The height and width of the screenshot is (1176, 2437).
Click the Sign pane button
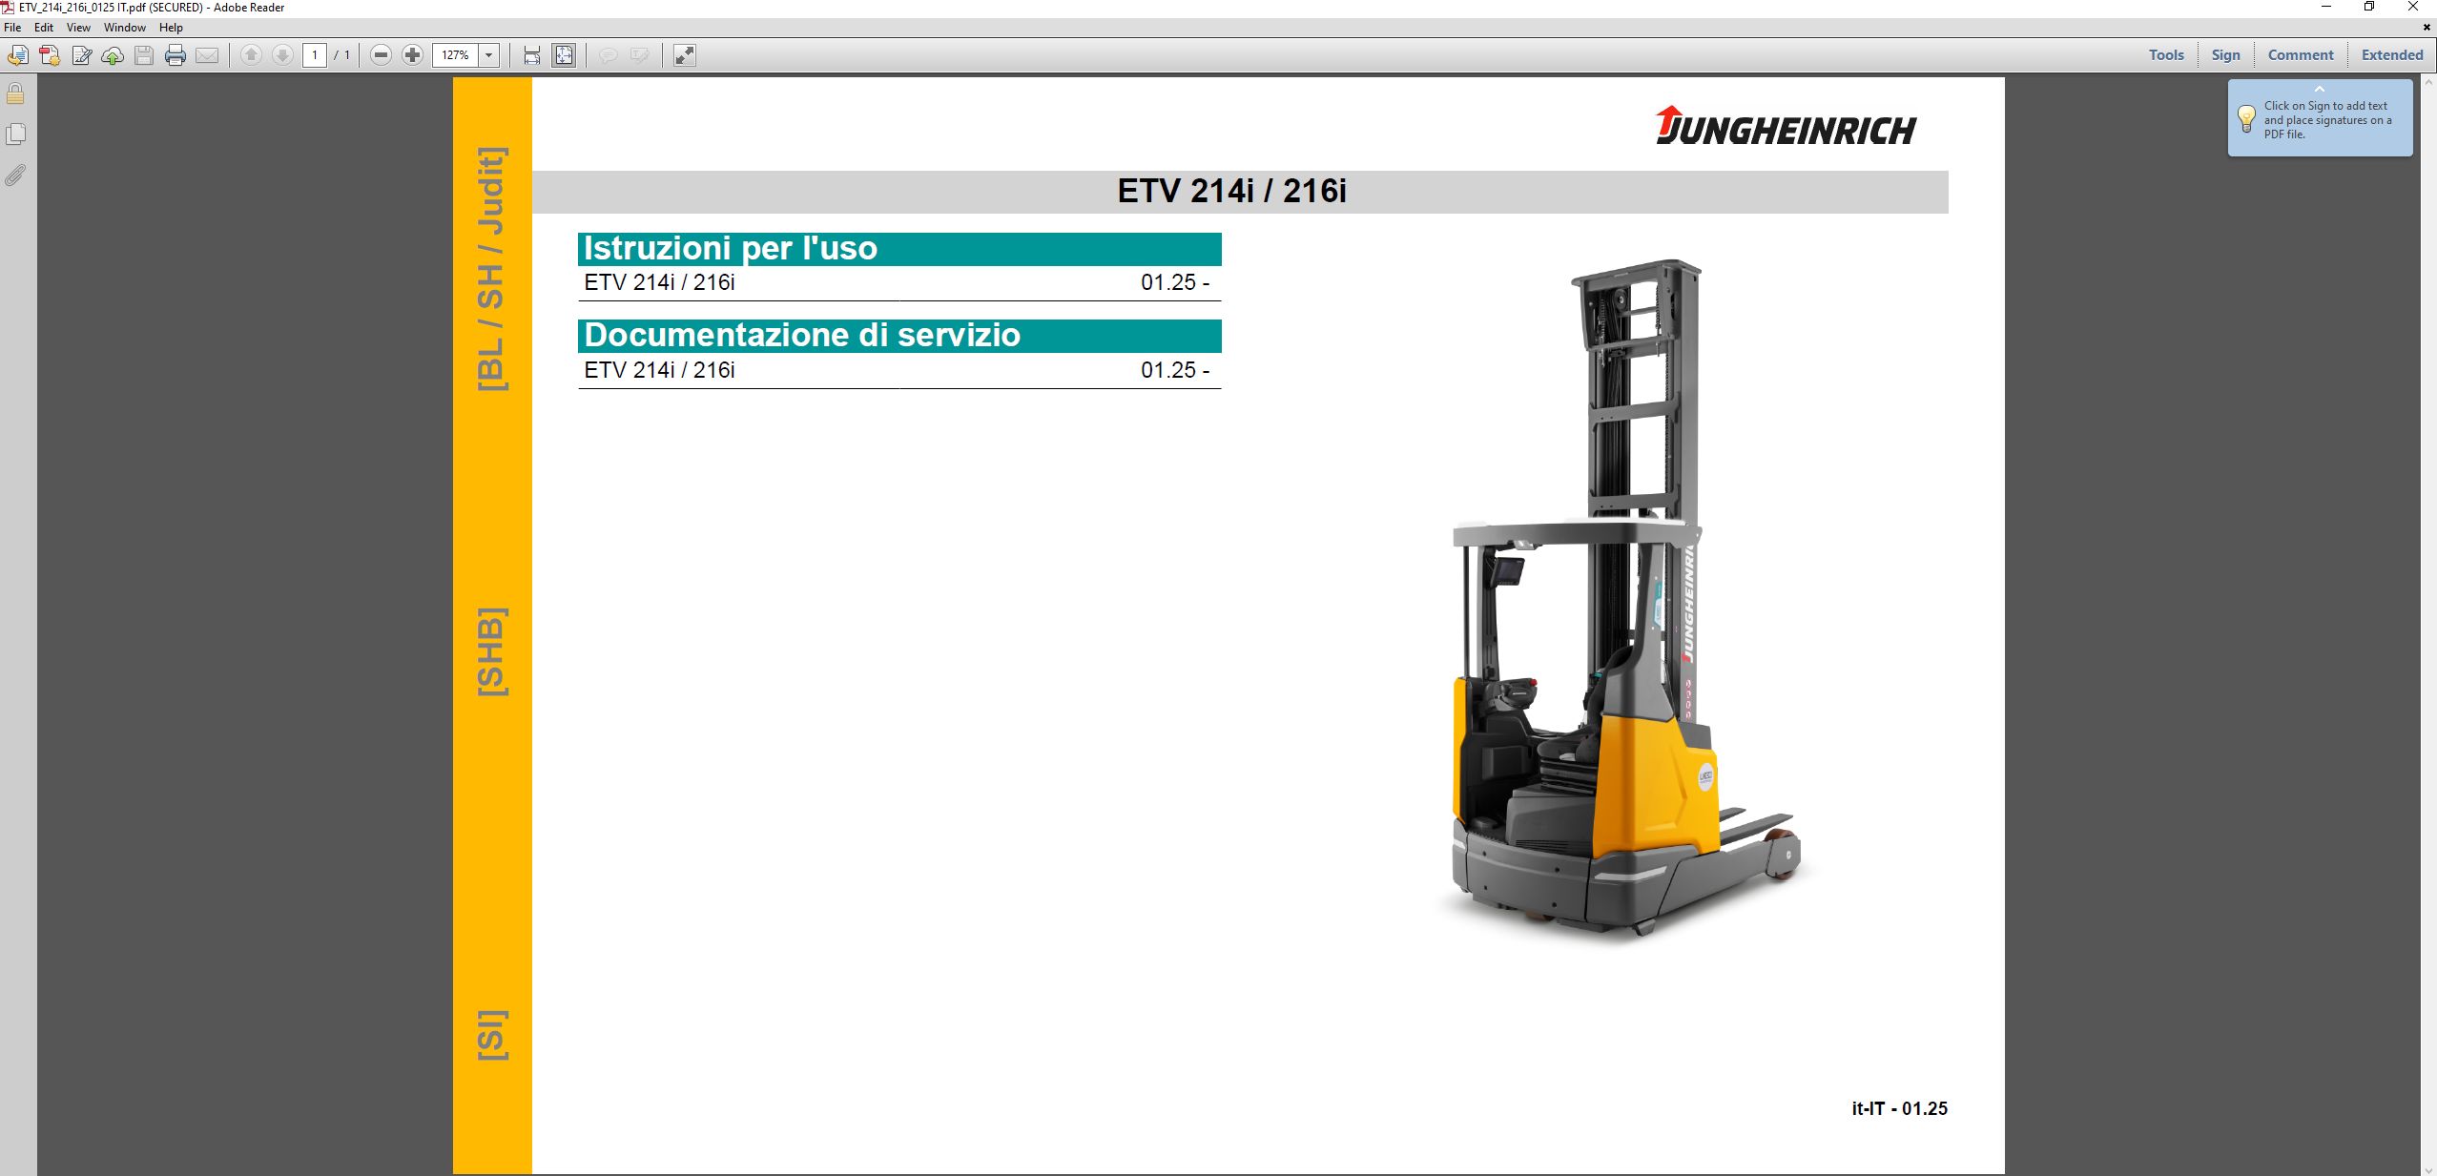pos(2225,55)
